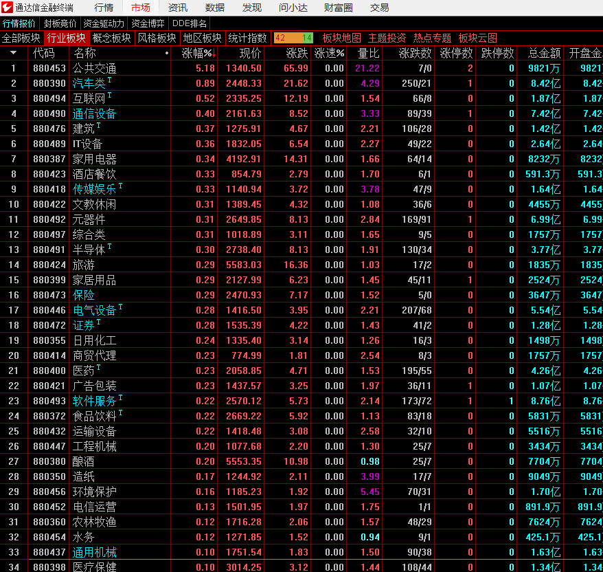Sort by the 涨停数 column header

[x=456, y=53]
